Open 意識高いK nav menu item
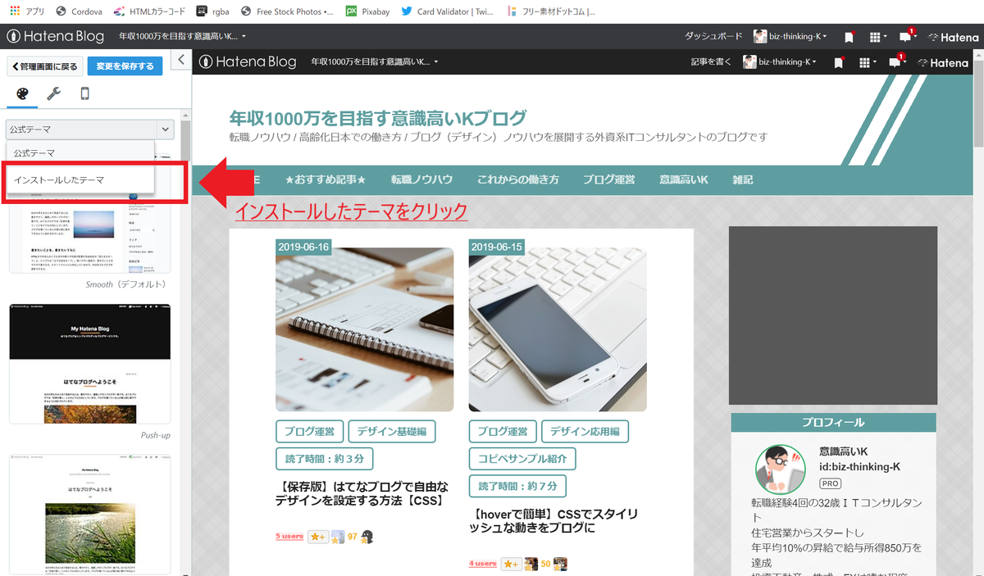The height and width of the screenshot is (576, 984). pos(684,179)
